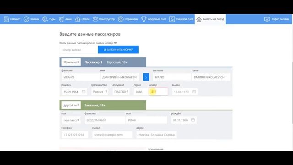
Task: Open the Отели house icon
Action: click(x=77, y=19)
